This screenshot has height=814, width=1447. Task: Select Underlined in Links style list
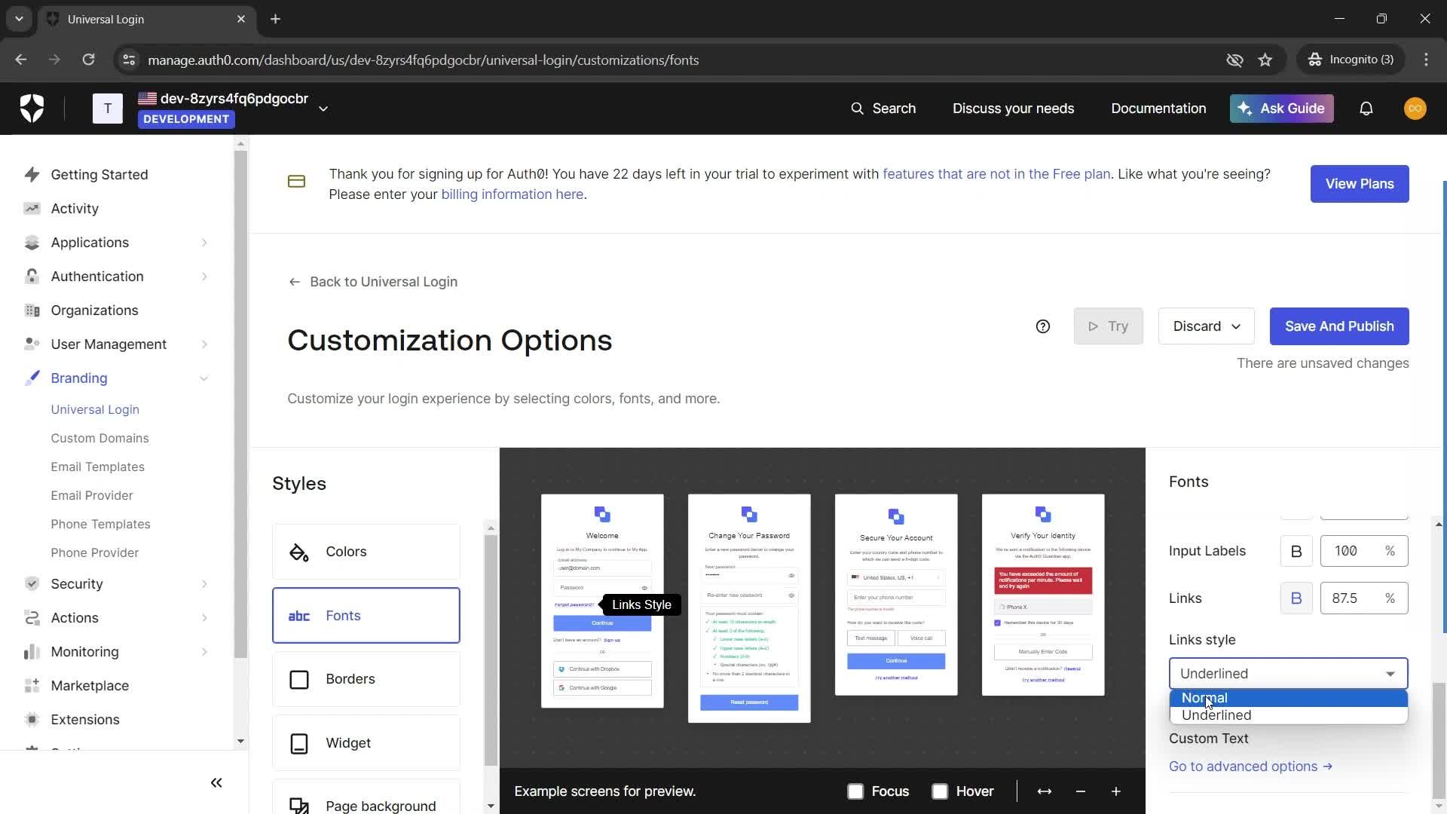(x=1288, y=715)
